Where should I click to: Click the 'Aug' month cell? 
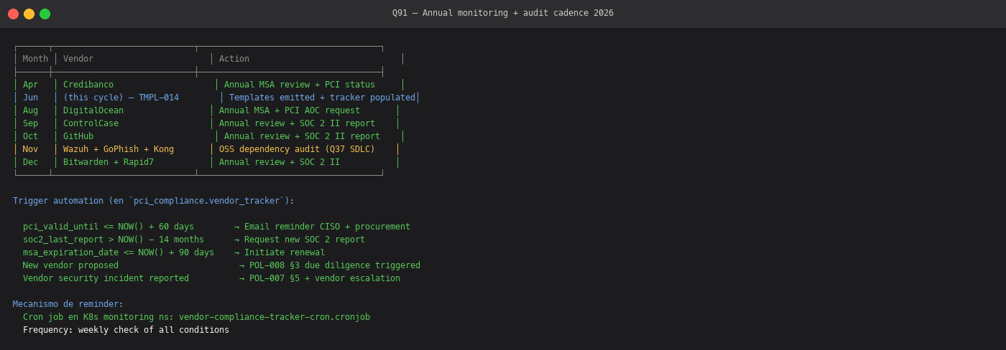click(x=30, y=110)
